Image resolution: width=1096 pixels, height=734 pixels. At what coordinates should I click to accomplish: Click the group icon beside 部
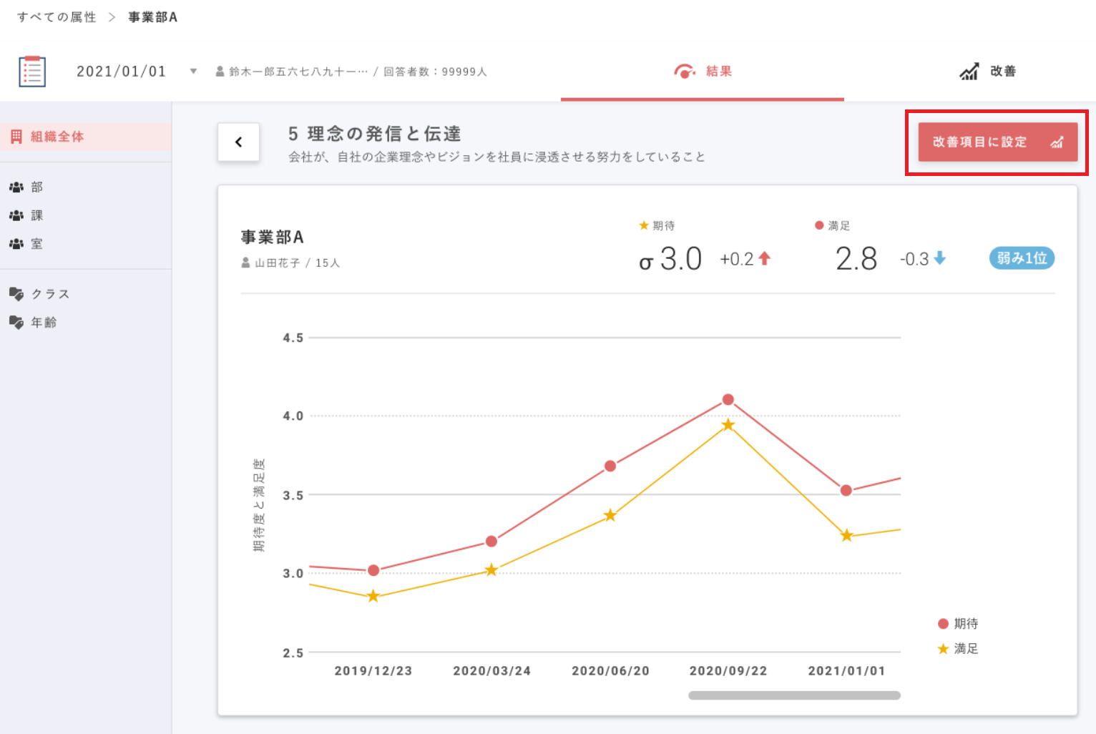click(x=16, y=187)
